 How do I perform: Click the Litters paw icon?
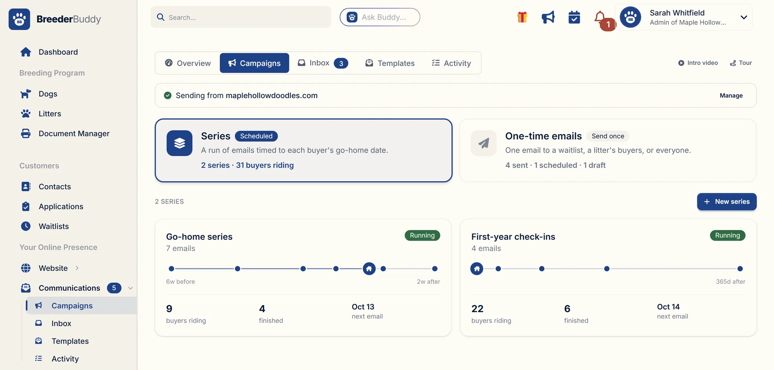pos(26,114)
